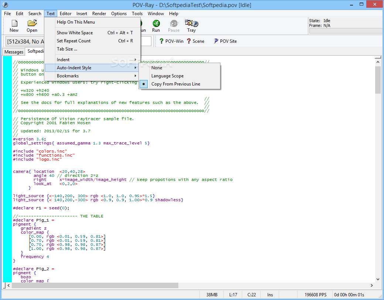This screenshot has width=384, height=300.
Task: Open the Edit menu
Action: [x=20, y=13]
